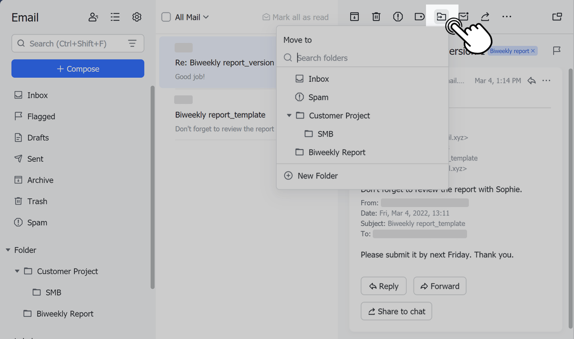
Task: Open email in separate window icon
Action: [x=557, y=17]
